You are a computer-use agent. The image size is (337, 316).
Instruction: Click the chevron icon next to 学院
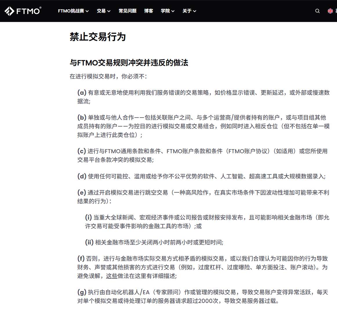174,11
